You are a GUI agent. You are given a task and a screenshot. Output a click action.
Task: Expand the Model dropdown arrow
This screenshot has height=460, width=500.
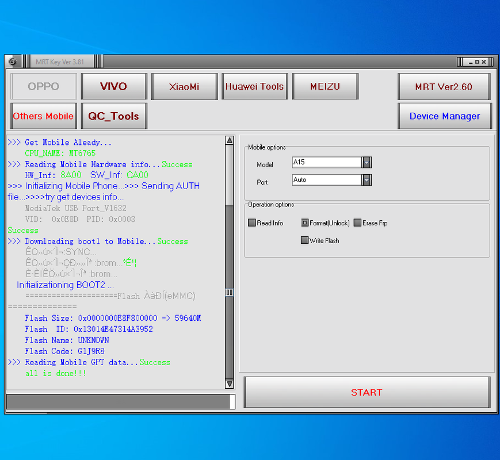click(x=367, y=162)
